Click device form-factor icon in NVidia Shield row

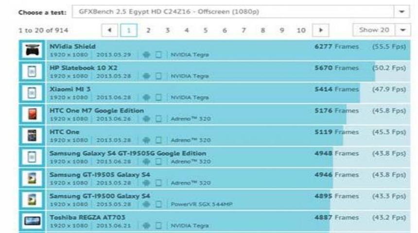[158, 54]
